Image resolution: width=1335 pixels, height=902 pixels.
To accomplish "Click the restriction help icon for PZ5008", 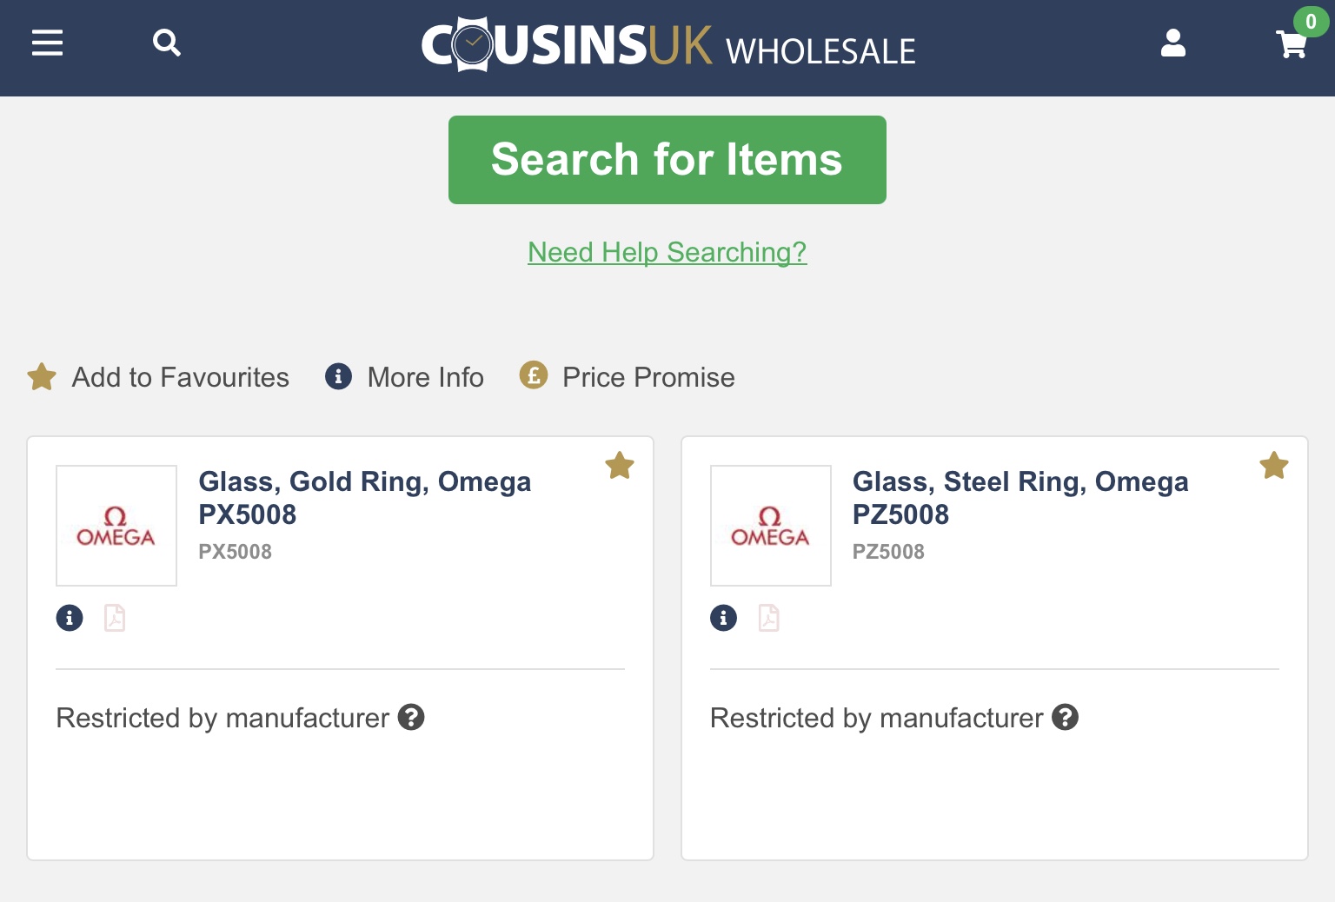I will (1065, 718).
